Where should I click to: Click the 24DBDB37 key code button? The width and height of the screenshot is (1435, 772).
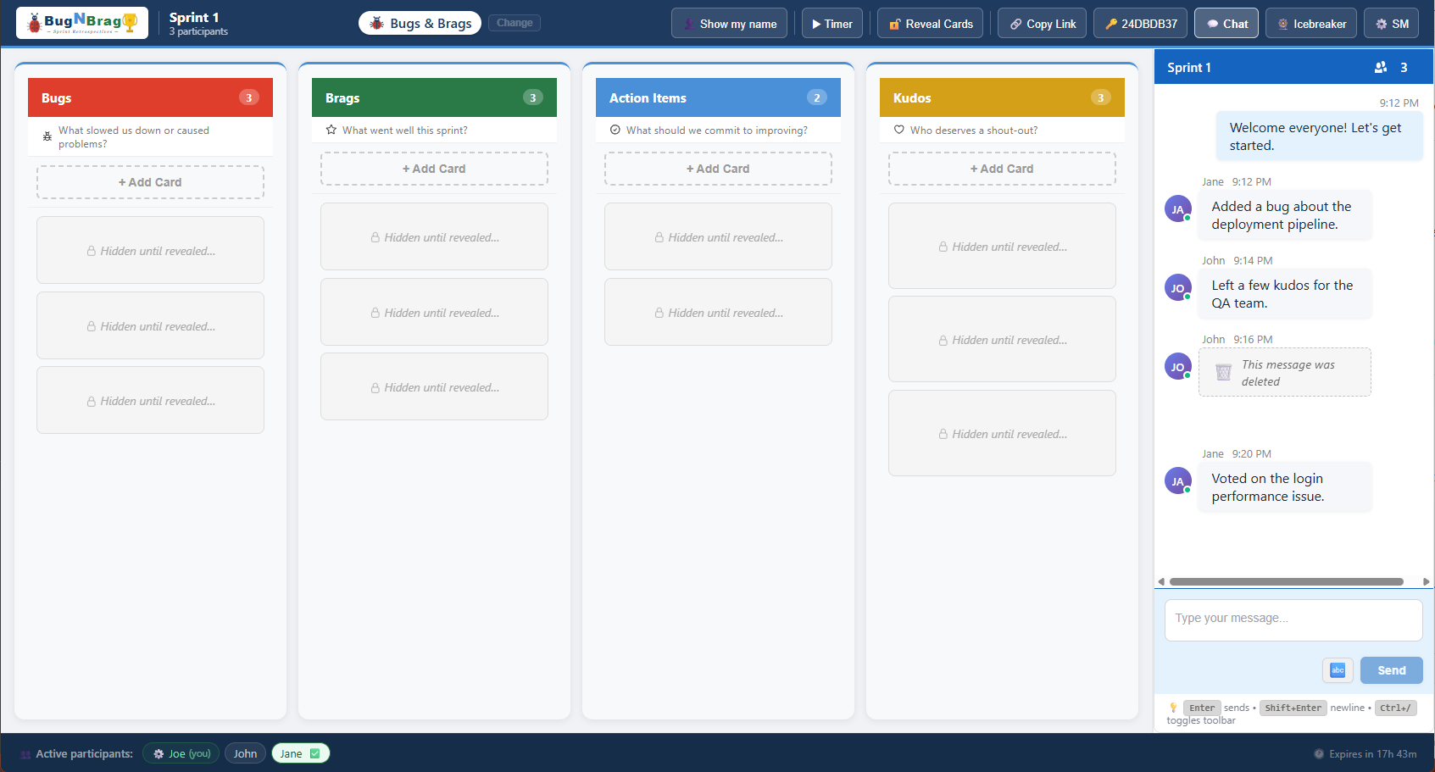coord(1141,24)
